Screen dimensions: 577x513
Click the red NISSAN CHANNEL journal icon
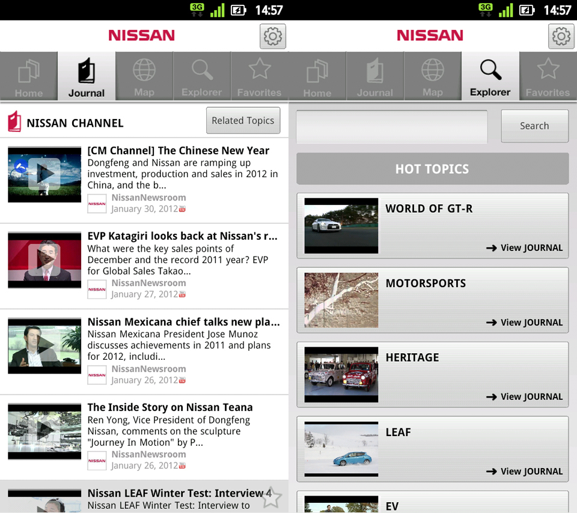pyautogui.click(x=14, y=121)
